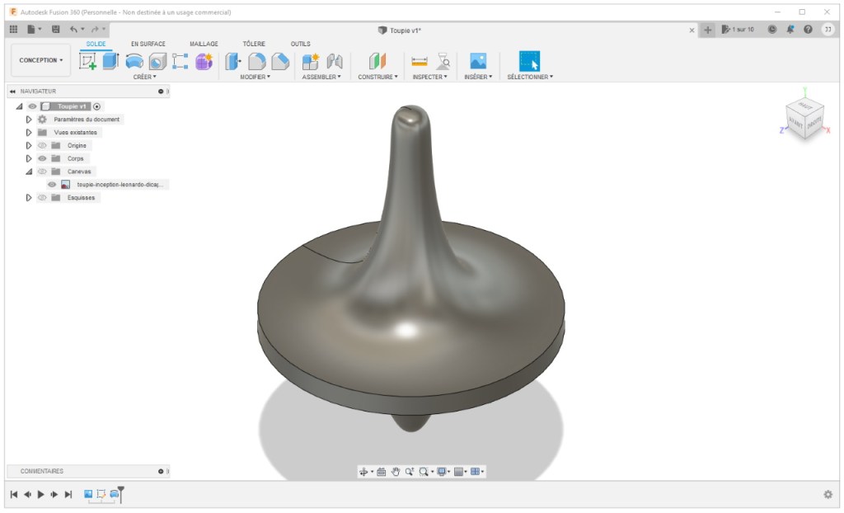This screenshot has width=844, height=513.
Task: Open the Créer dropdown menu
Action: (145, 76)
